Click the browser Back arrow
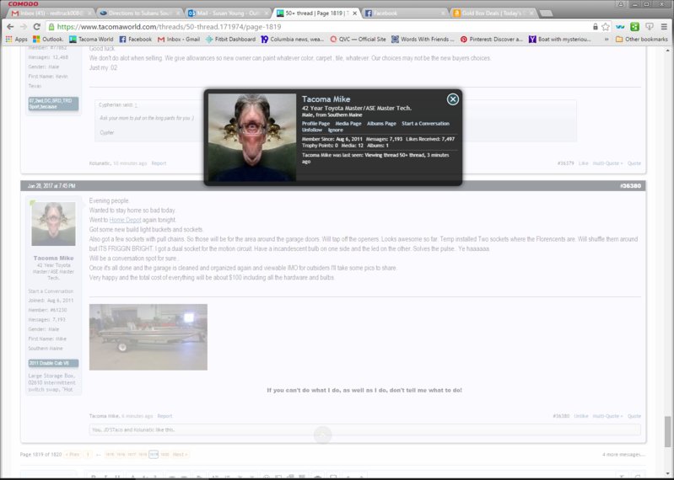The width and height of the screenshot is (674, 480). [x=10, y=27]
